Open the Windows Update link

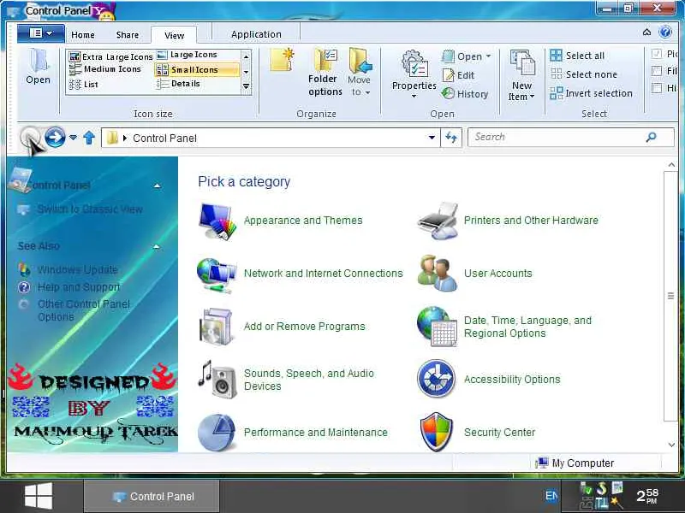coord(77,269)
